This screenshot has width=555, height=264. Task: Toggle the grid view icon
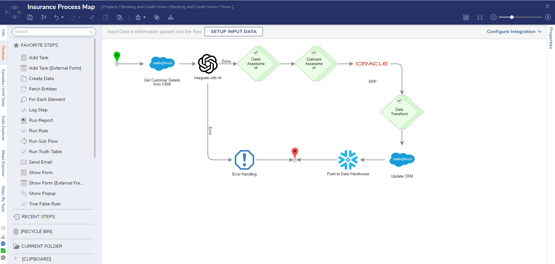pos(466,17)
